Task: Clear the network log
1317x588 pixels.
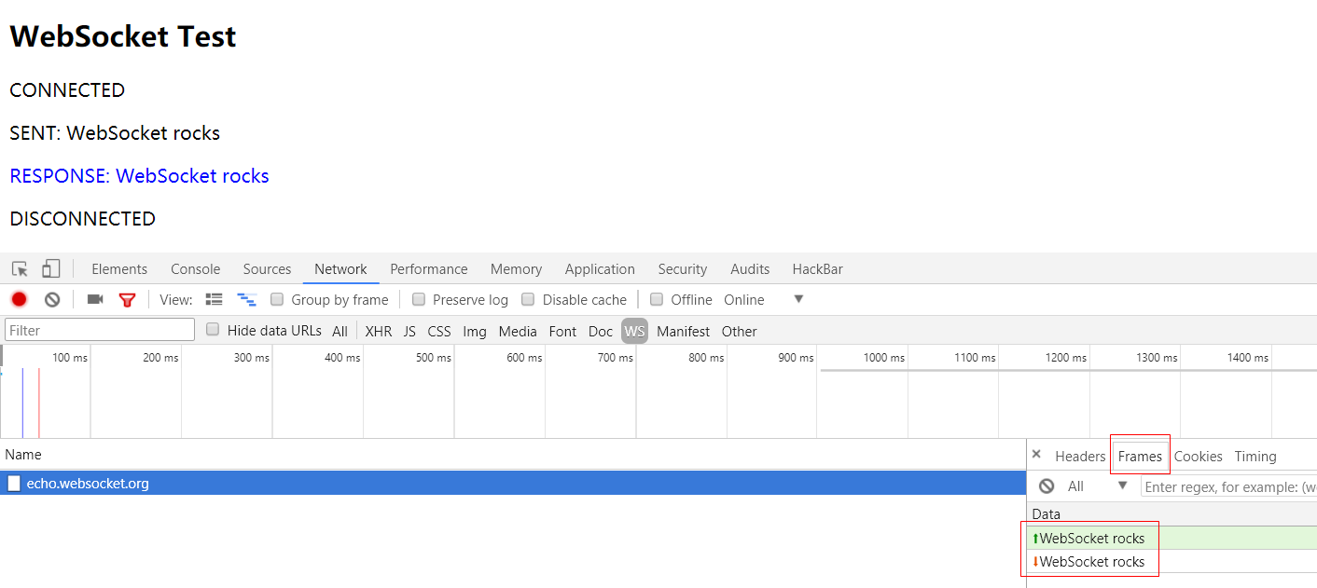Action: 52,299
